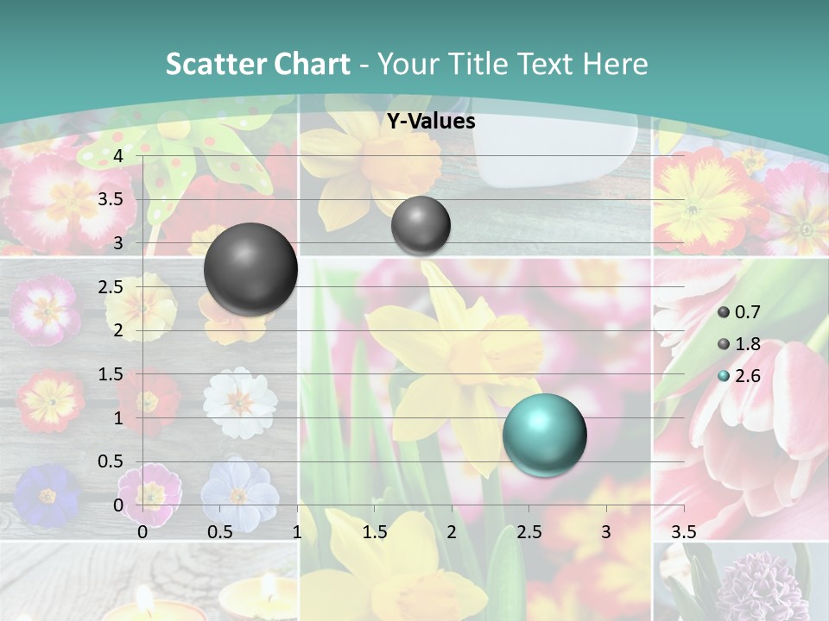The height and width of the screenshot is (621, 829).
Task: Click the 1.5 label on the horizontal axis
Action: (x=375, y=532)
